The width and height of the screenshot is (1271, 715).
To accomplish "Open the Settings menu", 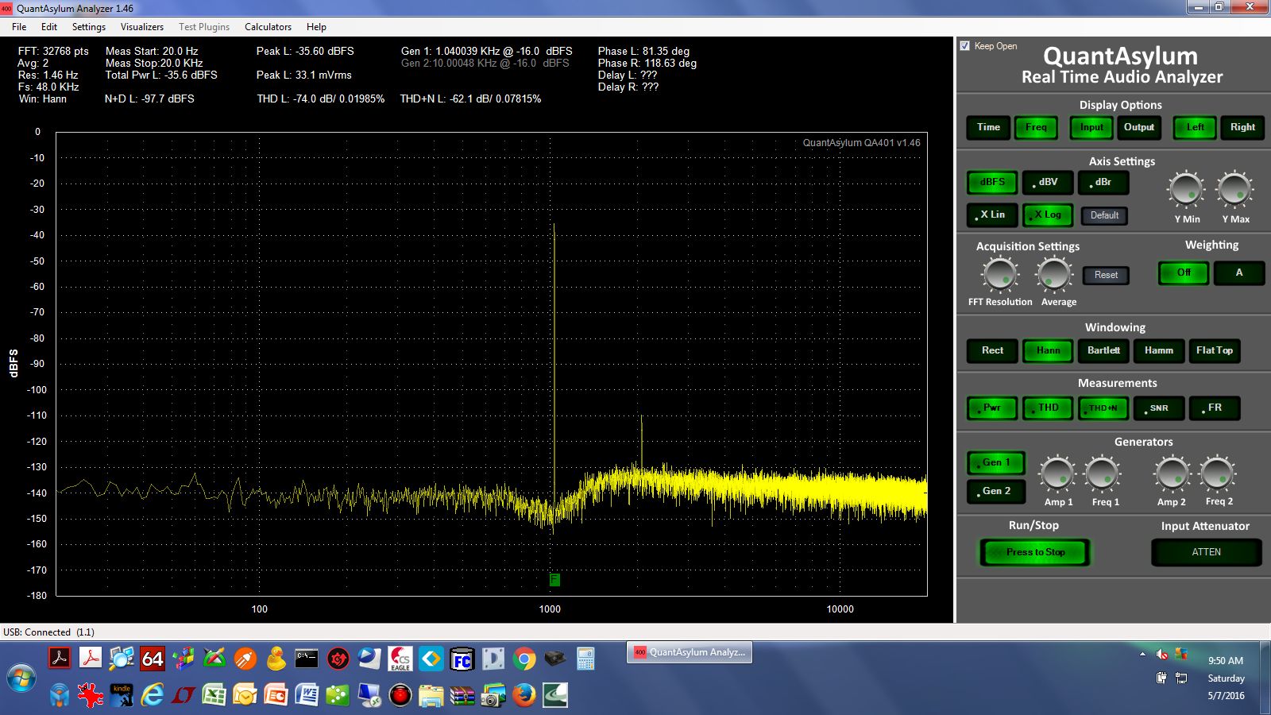I will coord(89,26).
